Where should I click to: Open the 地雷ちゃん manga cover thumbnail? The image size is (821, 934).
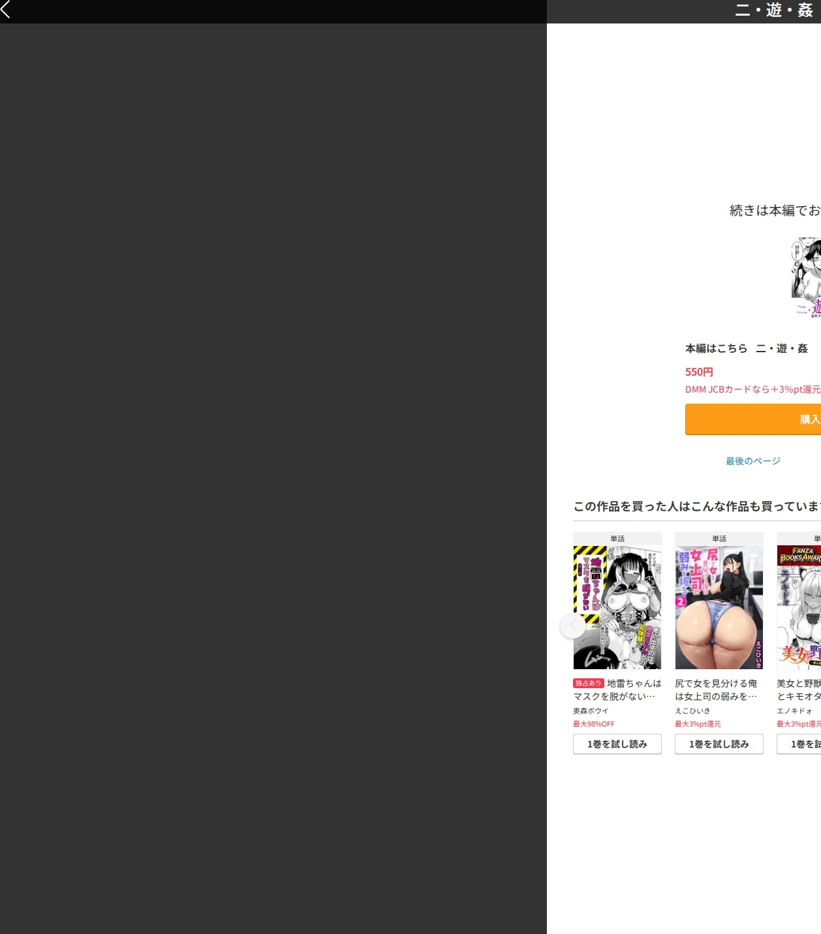(x=617, y=607)
